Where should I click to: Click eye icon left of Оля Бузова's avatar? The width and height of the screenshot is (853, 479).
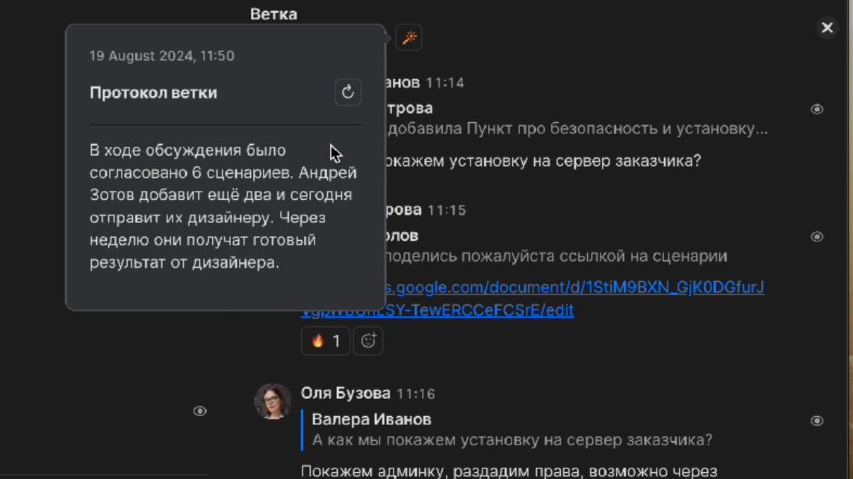pos(200,411)
